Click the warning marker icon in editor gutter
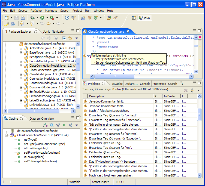 [x=84, y=56]
